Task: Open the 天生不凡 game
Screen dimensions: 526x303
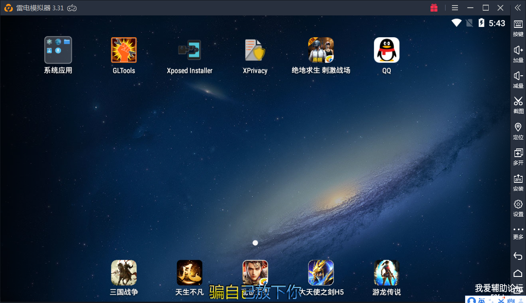Action: (x=190, y=273)
